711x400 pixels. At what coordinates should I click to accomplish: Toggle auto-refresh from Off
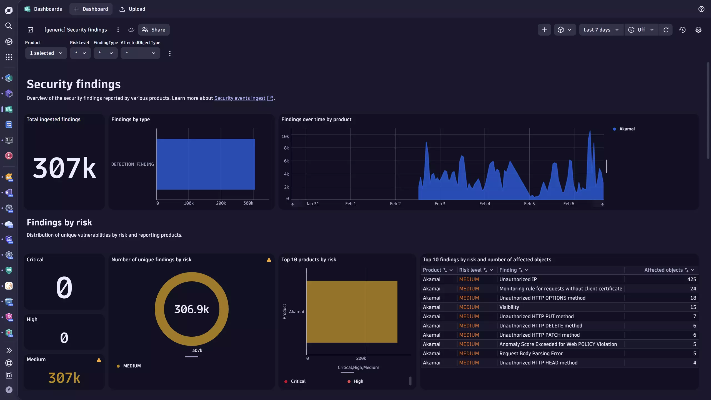[x=641, y=29]
